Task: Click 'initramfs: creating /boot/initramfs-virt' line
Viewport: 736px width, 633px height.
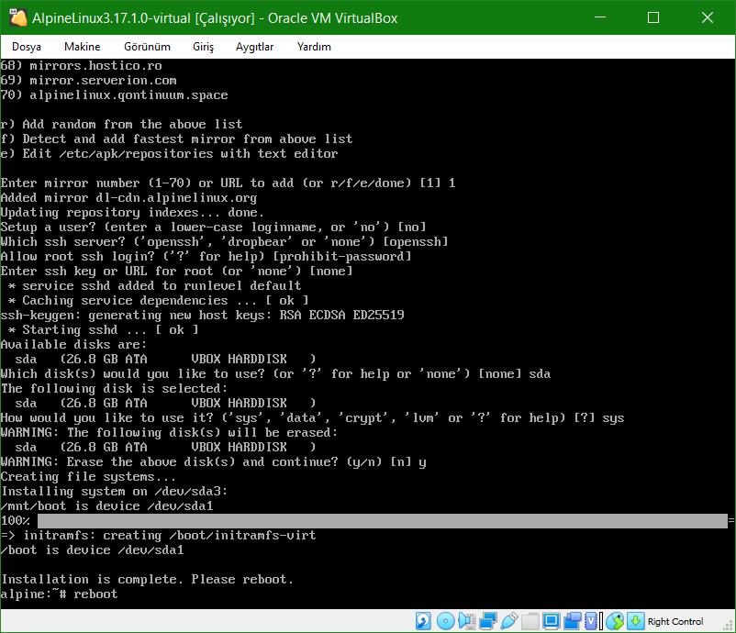Action: (158, 536)
